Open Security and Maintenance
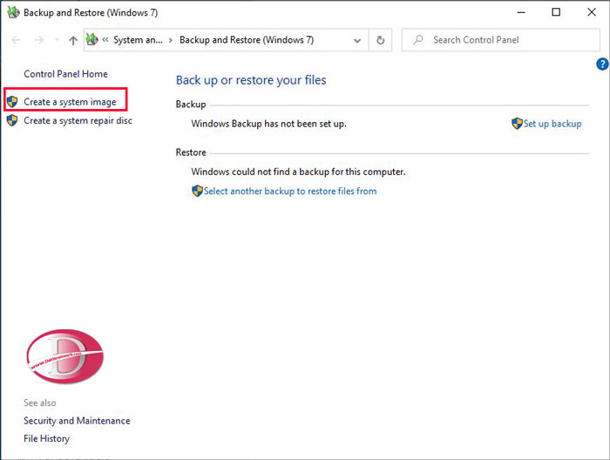610x460 pixels. (x=77, y=421)
